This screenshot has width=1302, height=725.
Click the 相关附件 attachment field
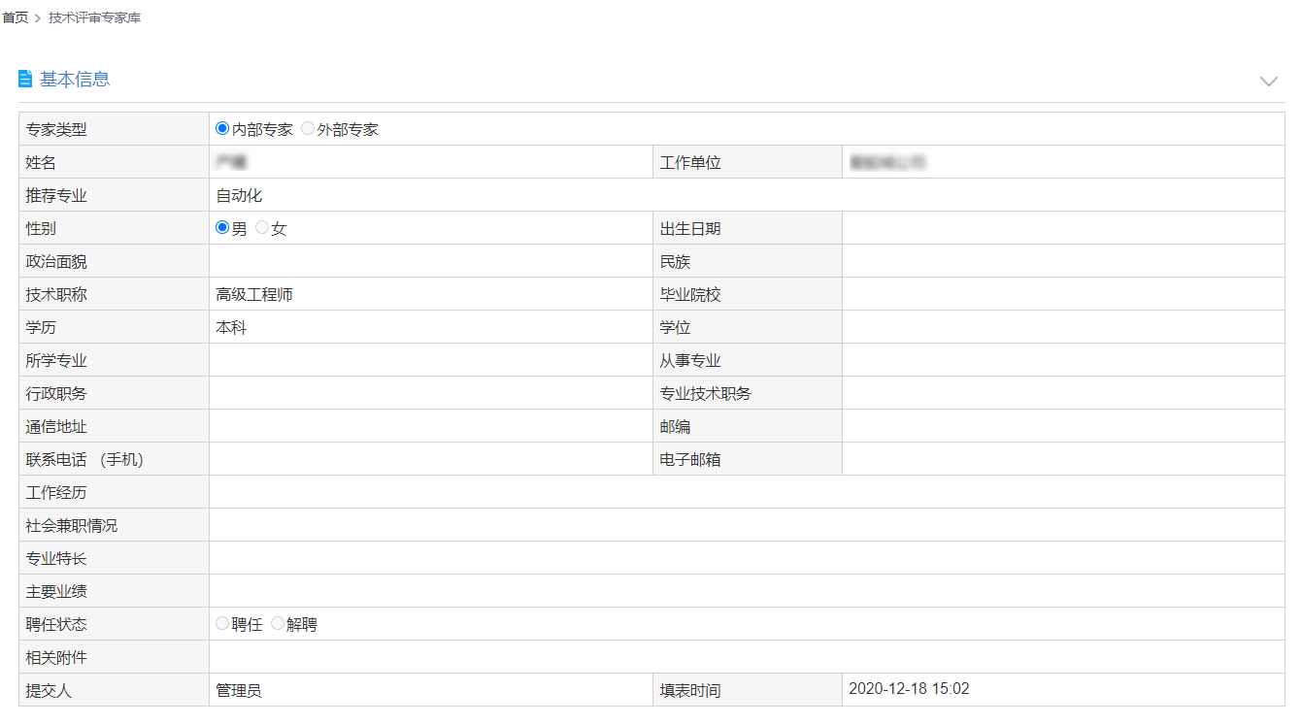(747, 657)
